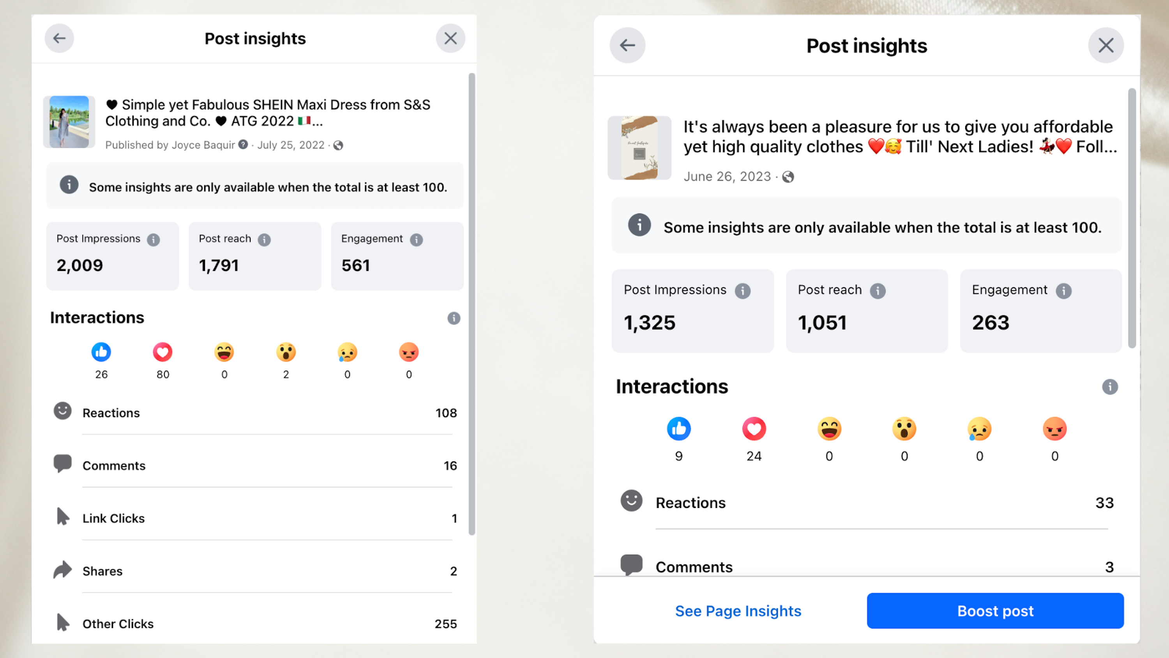1169x658 pixels.
Task: Click info icon beside right Engagement 263
Action: coord(1063,291)
